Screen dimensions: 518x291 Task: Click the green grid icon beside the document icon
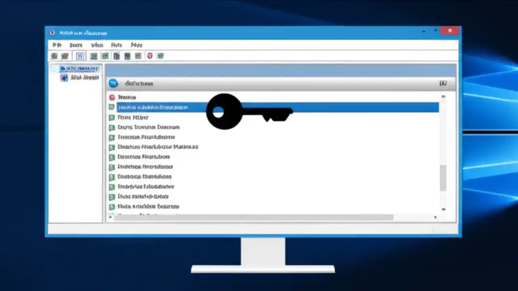click(x=93, y=56)
